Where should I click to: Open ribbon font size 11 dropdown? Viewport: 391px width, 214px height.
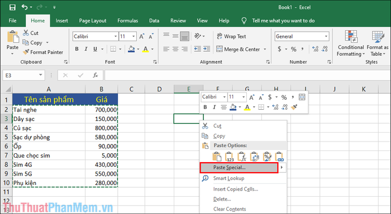click(133, 37)
